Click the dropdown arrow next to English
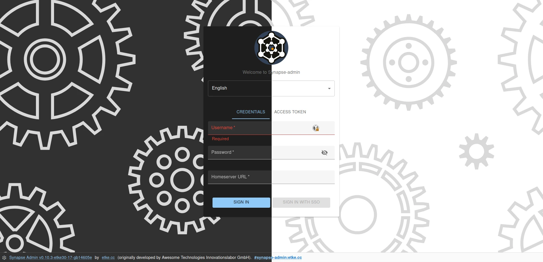This screenshot has height=262, width=543. (x=329, y=88)
